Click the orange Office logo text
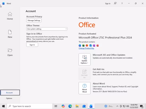 click(87, 25)
